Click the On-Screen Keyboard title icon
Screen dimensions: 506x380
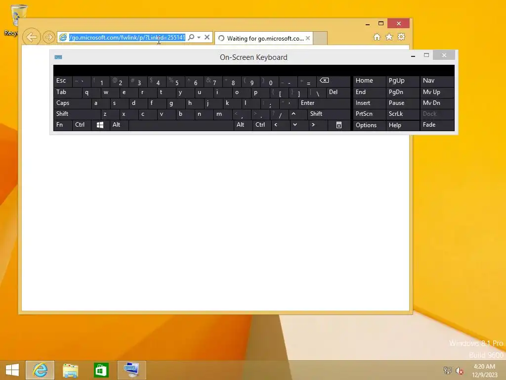tap(58, 57)
